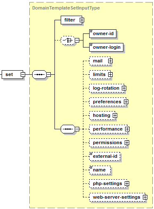Expand the filter element node

(x=82, y=20)
